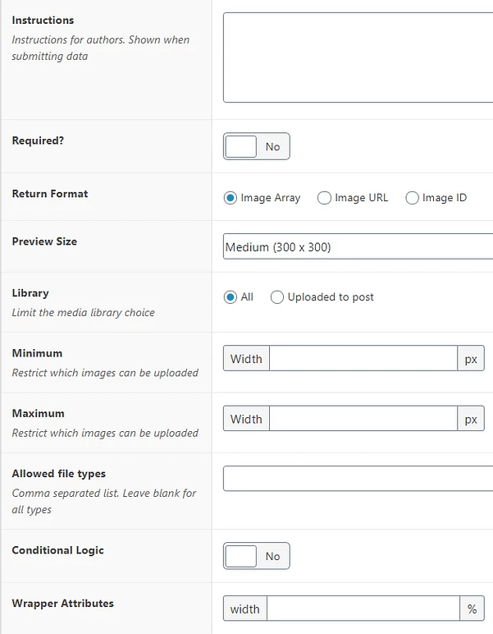
Task: Toggle the Required? switch
Action: pos(256,147)
